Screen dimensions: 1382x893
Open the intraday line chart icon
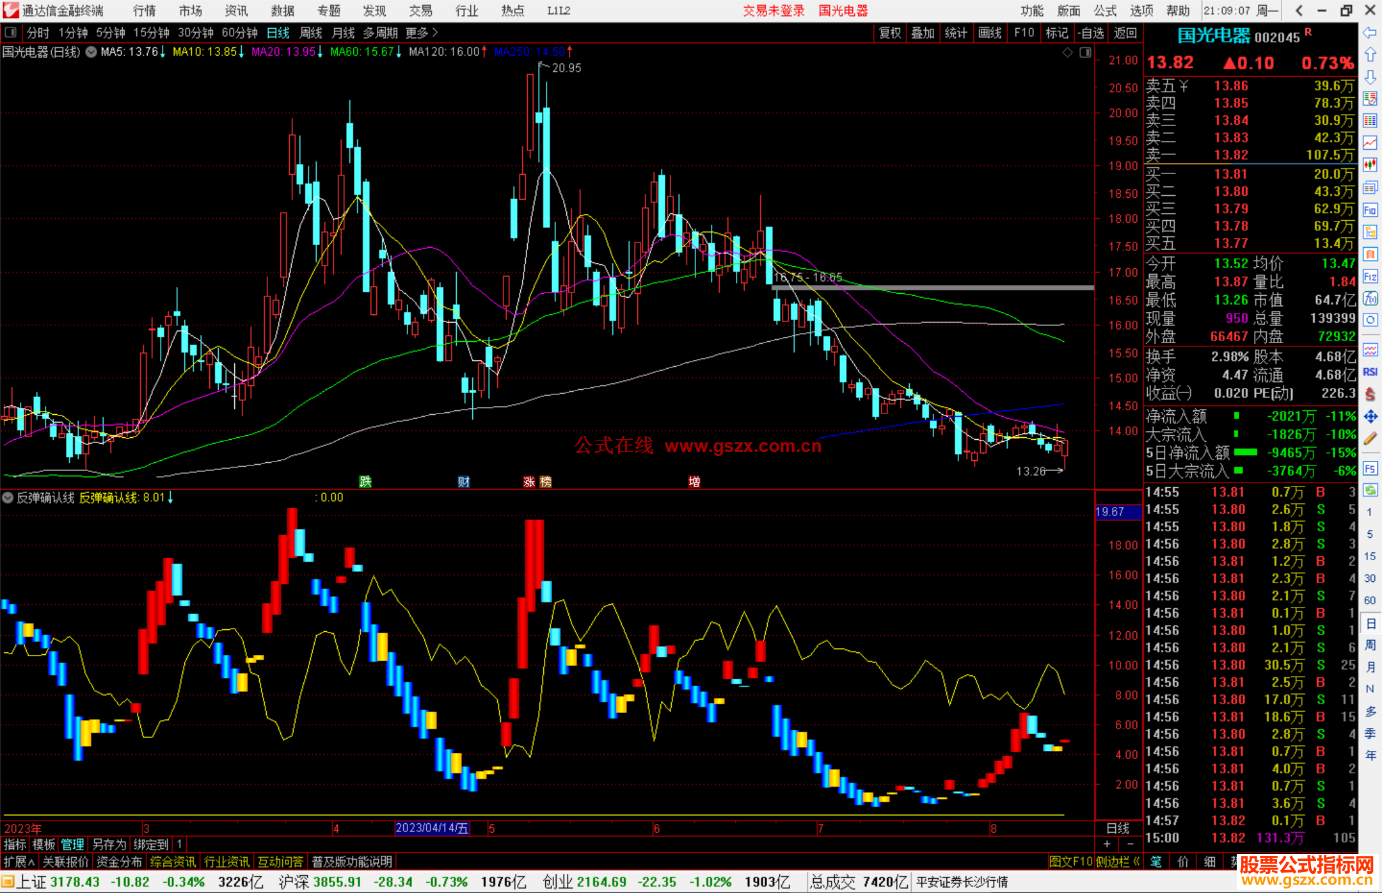[1370, 143]
